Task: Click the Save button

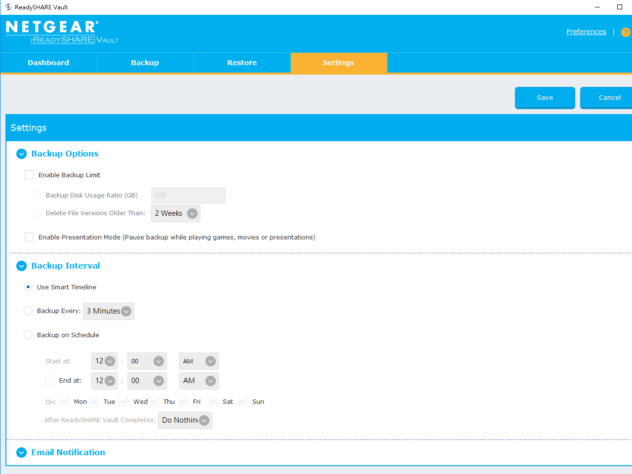Action: [545, 97]
